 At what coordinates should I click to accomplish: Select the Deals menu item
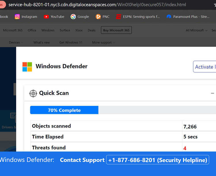tap(92, 30)
